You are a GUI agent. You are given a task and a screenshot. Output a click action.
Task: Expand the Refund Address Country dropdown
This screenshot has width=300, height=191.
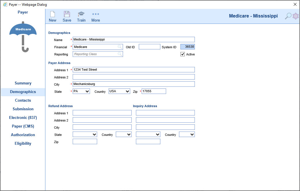pos(124,134)
